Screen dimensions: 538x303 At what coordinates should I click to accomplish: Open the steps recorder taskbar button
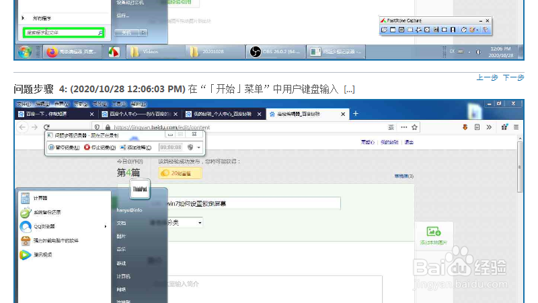336,52
